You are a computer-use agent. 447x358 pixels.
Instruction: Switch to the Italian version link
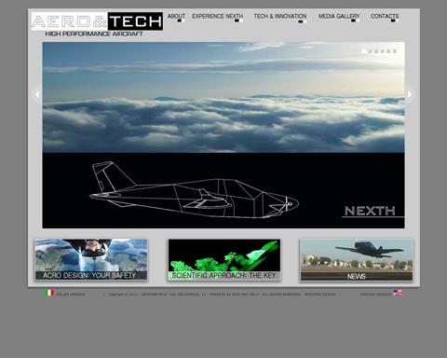(x=71, y=294)
